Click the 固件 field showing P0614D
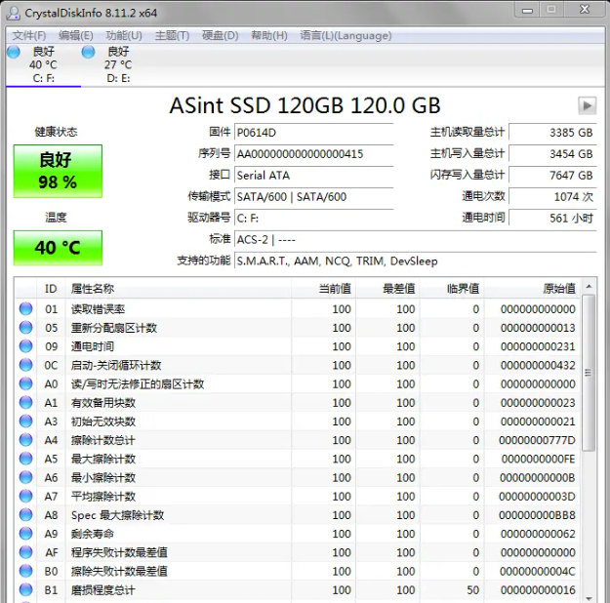 312,132
